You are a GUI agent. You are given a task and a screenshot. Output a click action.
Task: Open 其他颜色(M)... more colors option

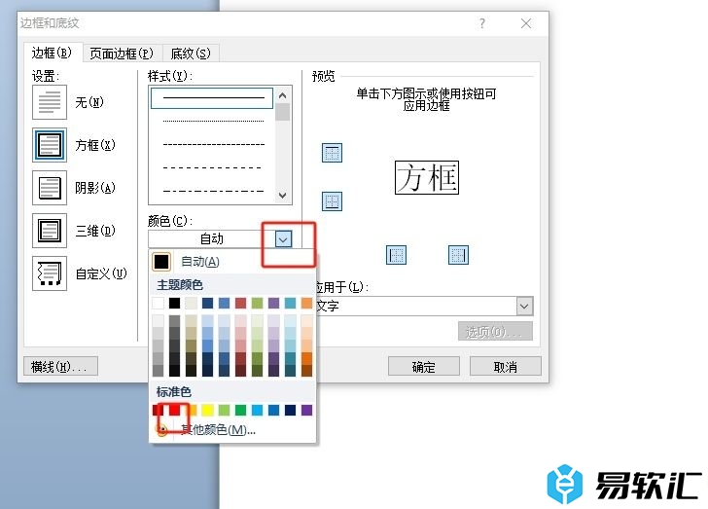pyautogui.click(x=232, y=429)
